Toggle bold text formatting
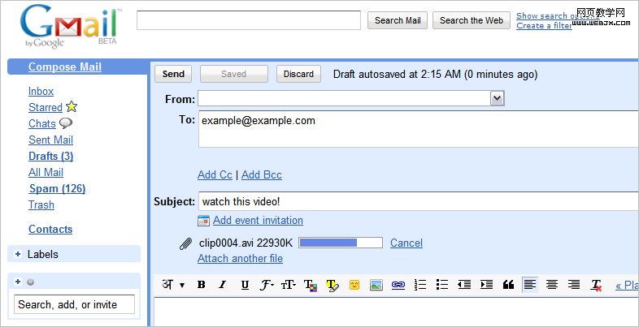This screenshot has width=639, height=327. (201, 285)
